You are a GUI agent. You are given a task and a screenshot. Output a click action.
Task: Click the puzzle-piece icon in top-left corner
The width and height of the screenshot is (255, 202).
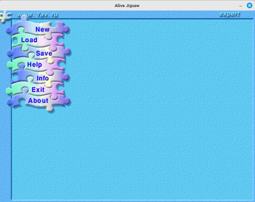coord(5,16)
